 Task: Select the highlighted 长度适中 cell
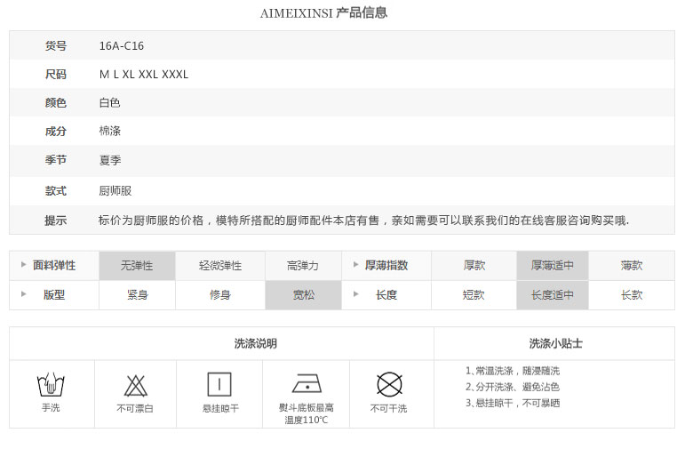[553, 295]
